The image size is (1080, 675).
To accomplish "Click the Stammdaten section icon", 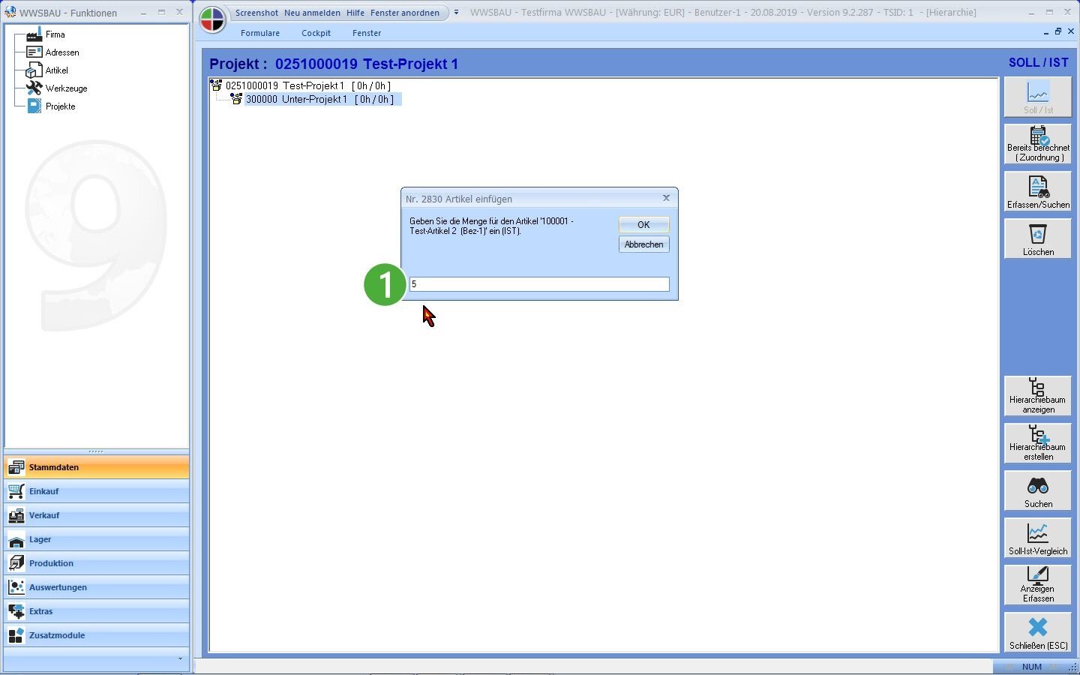I will (16, 467).
